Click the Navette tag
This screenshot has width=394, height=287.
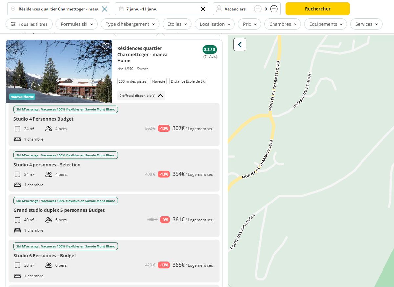(x=159, y=81)
